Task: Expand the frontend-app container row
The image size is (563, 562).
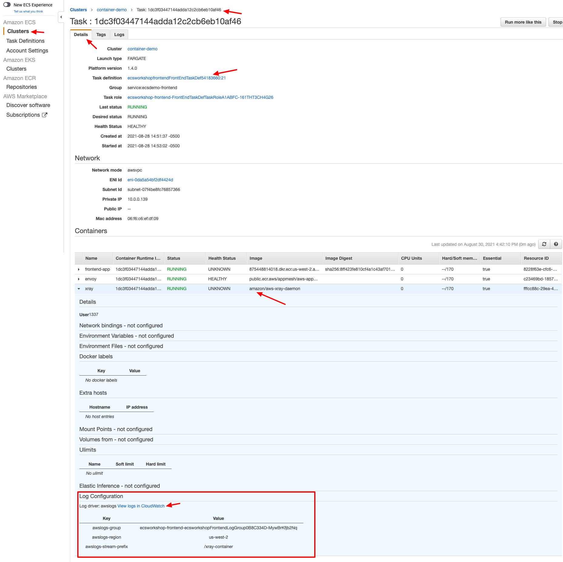Action: pos(79,269)
